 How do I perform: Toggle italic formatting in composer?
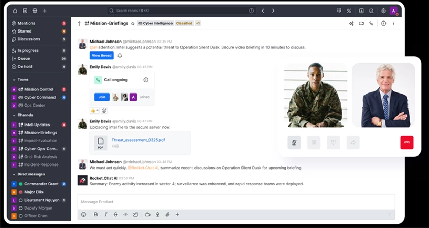click(x=105, y=215)
